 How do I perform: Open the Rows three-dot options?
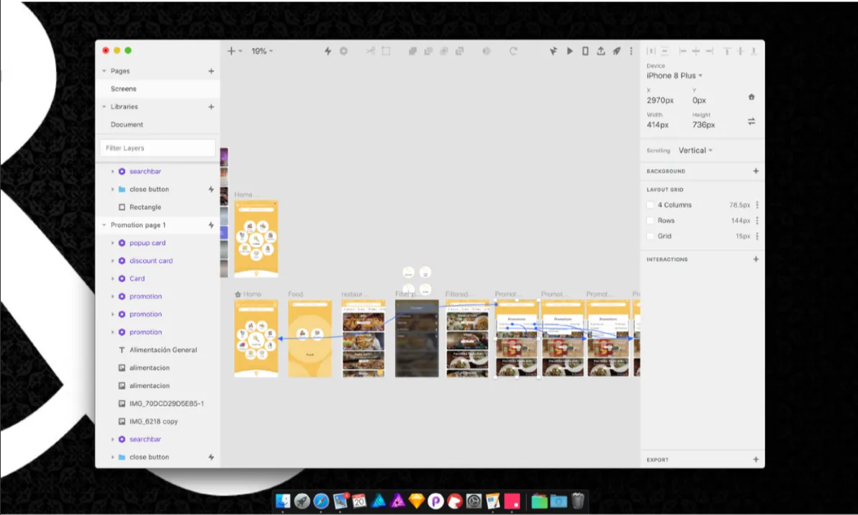point(757,220)
